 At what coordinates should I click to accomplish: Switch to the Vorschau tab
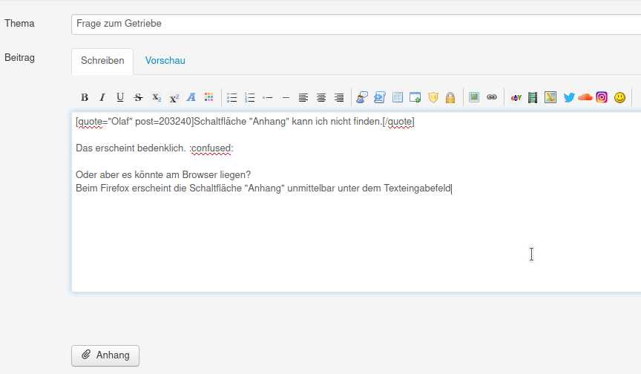pyautogui.click(x=165, y=61)
